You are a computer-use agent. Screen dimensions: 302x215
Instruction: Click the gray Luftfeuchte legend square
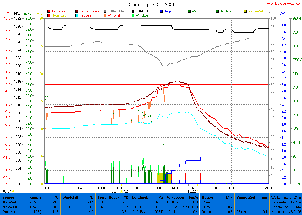click(x=105, y=11)
